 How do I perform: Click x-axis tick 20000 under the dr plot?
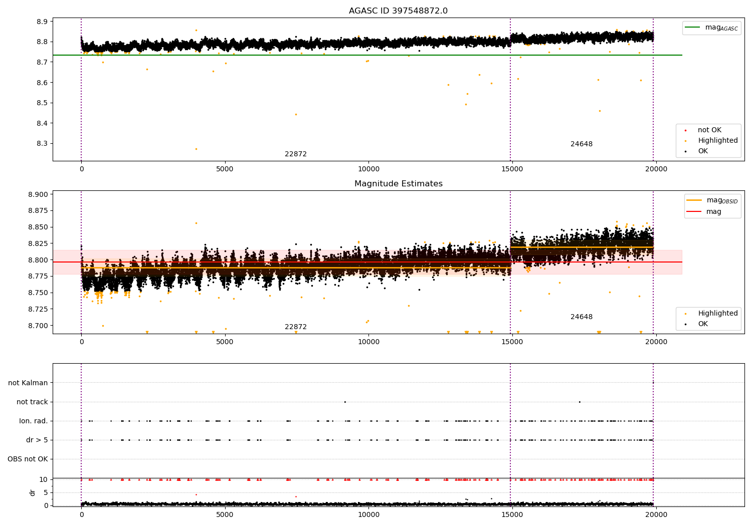(x=656, y=515)
